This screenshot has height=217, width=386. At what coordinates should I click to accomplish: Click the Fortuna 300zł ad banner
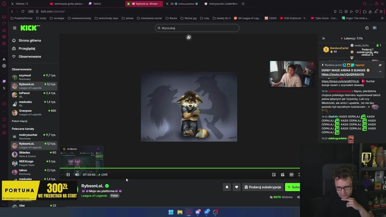tap(40, 190)
